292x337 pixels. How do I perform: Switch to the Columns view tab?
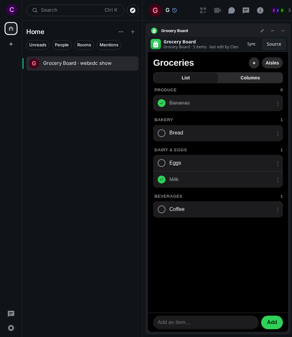[x=250, y=78]
